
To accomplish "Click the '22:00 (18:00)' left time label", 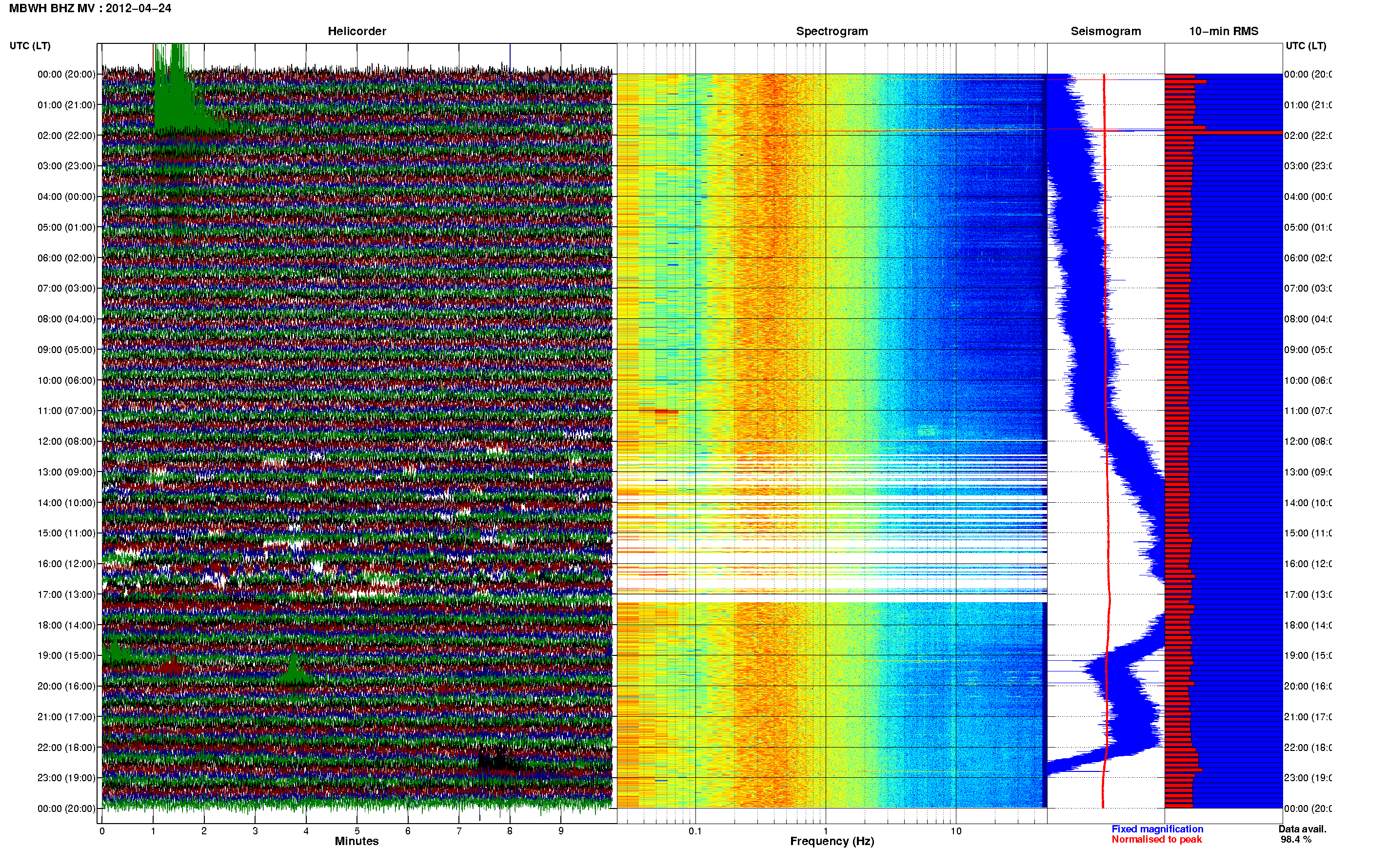I will click(66, 748).
